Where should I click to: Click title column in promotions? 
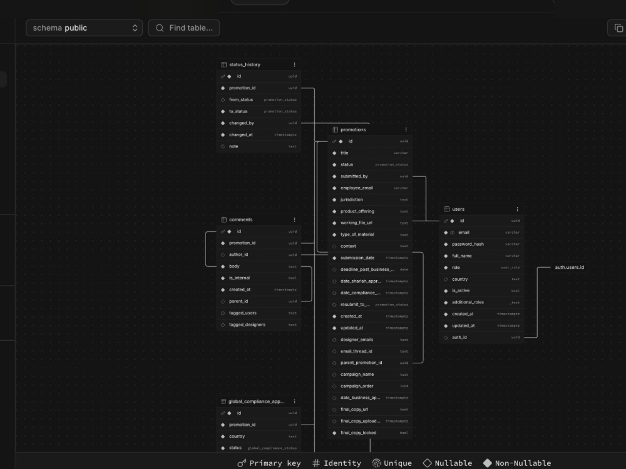370,153
